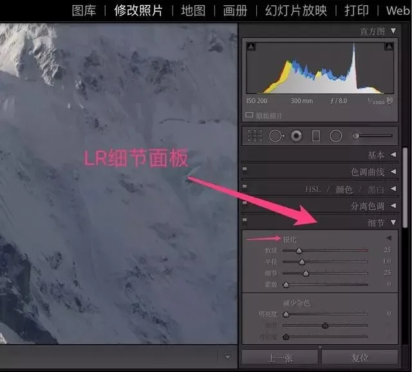Open the Web module
Viewport: 412px width, 372px height.
point(398,11)
